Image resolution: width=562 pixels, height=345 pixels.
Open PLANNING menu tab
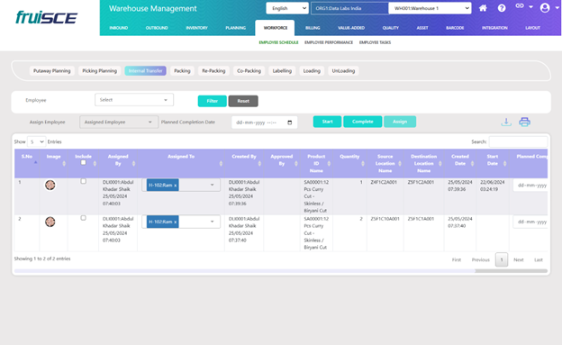(235, 28)
